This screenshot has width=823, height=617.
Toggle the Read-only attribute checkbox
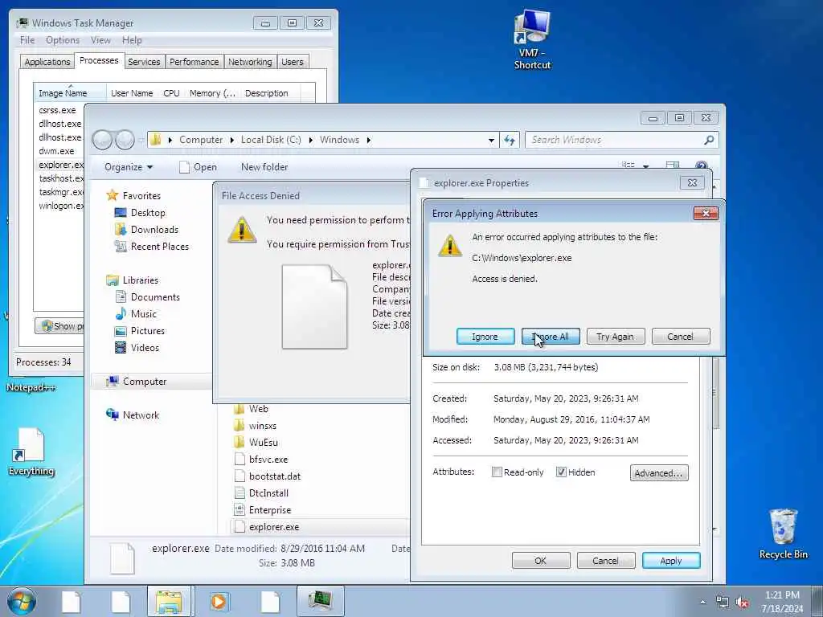point(497,472)
